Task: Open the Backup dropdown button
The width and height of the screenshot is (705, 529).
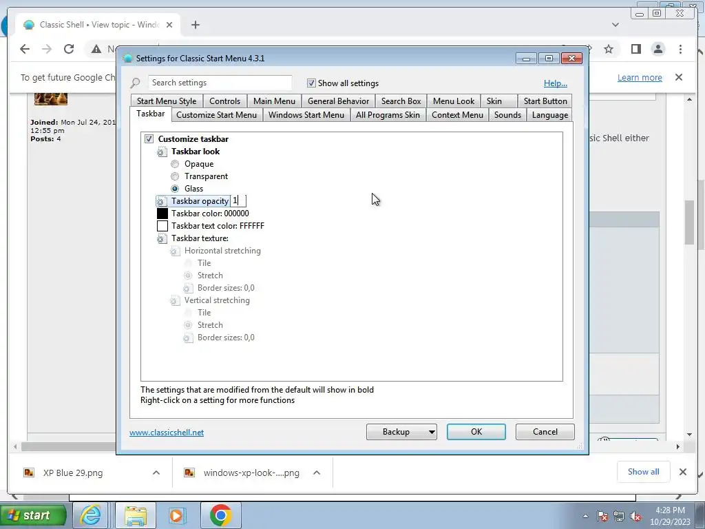Action: (401, 432)
